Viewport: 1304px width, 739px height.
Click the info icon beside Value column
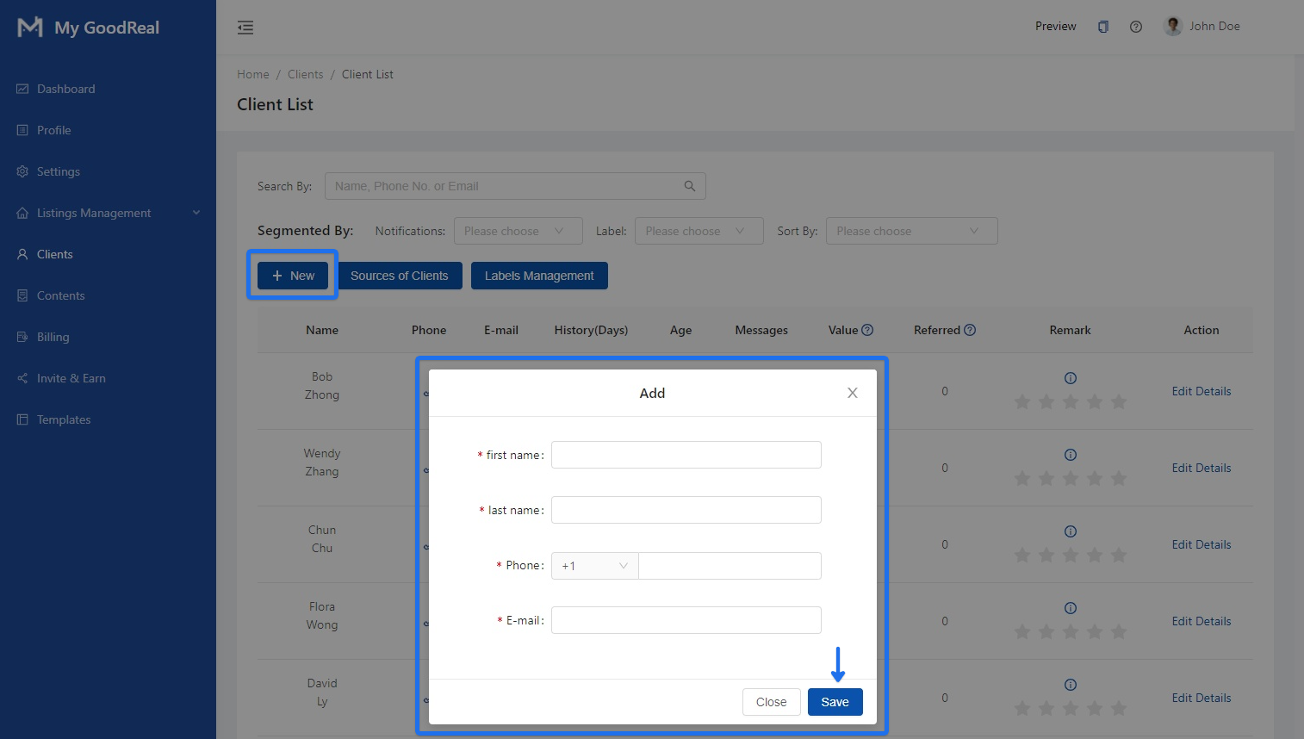click(867, 330)
